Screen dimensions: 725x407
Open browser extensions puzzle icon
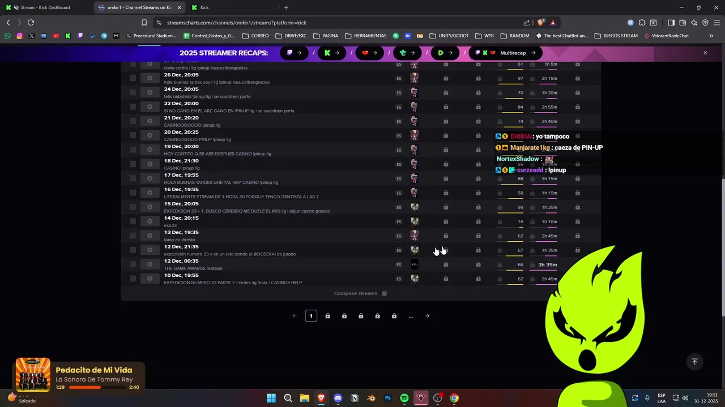(x=642, y=23)
